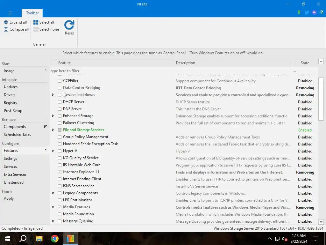Select the Media Foundation row
326x245 pixels.
pyautogui.click(x=184, y=214)
